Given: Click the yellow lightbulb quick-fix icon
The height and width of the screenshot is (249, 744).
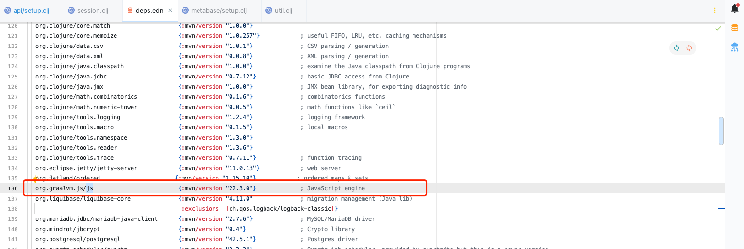Looking at the screenshot, I should click(x=35, y=180).
